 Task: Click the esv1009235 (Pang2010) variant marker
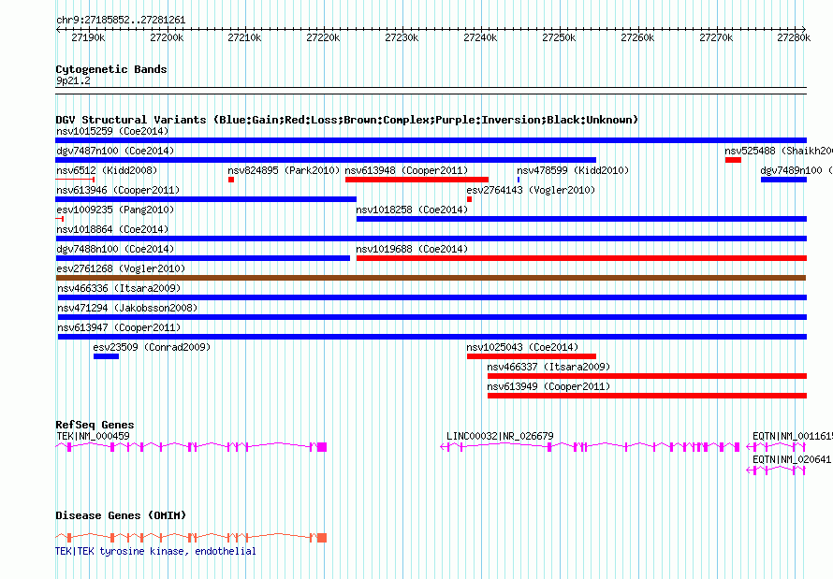pos(60,219)
